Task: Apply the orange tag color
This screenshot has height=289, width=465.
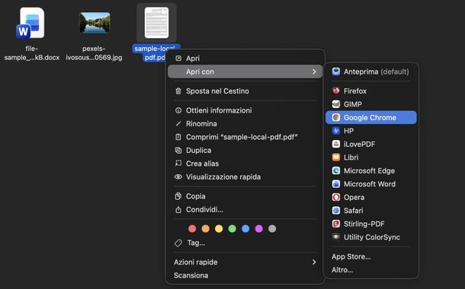Action: click(x=206, y=229)
